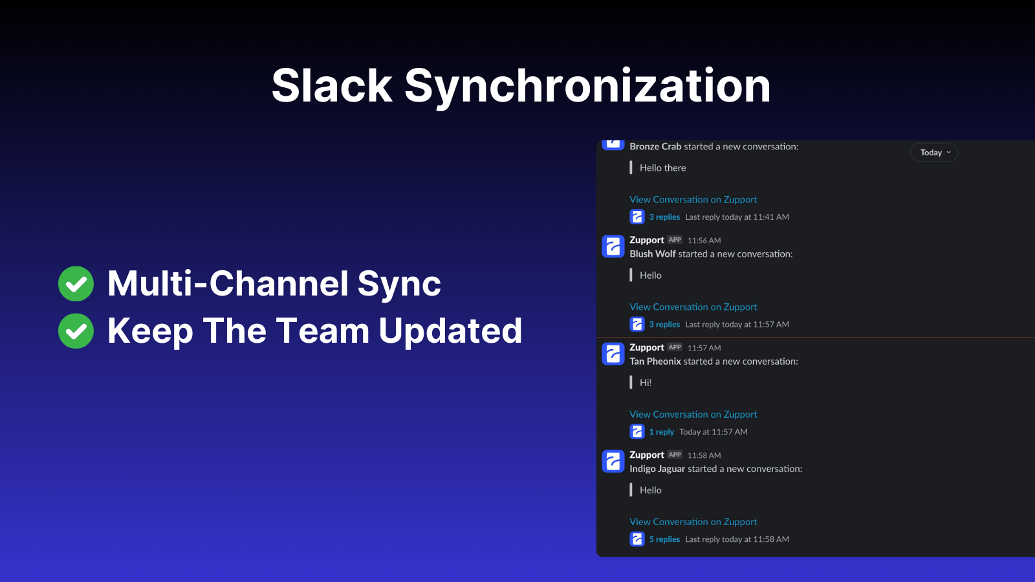Click 'Indigo Jaguar started a new conversation' text
The height and width of the screenshot is (582, 1035).
coord(715,469)
